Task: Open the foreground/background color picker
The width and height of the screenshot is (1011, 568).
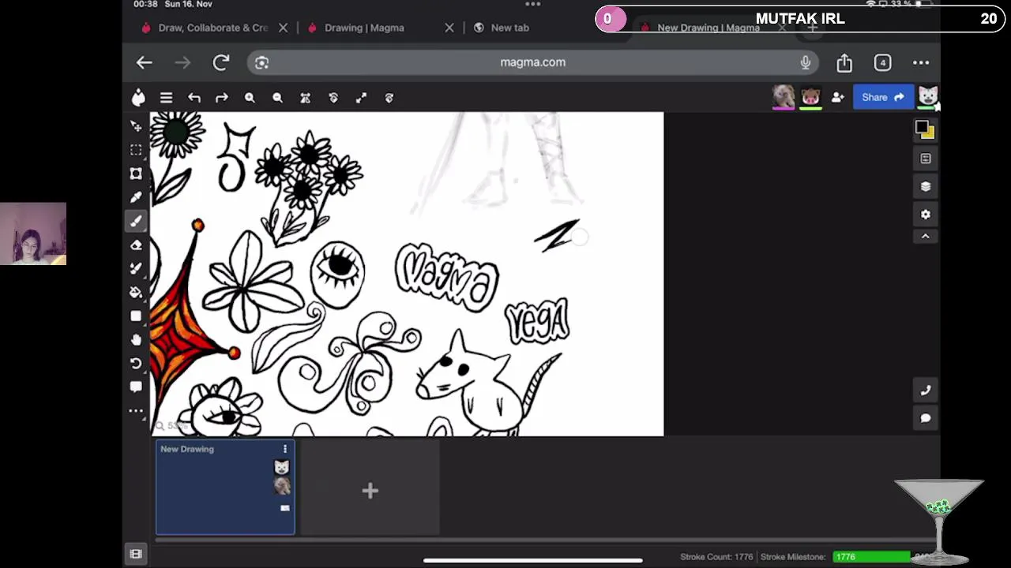Action: pyautogui.click(x=925, y=130)
